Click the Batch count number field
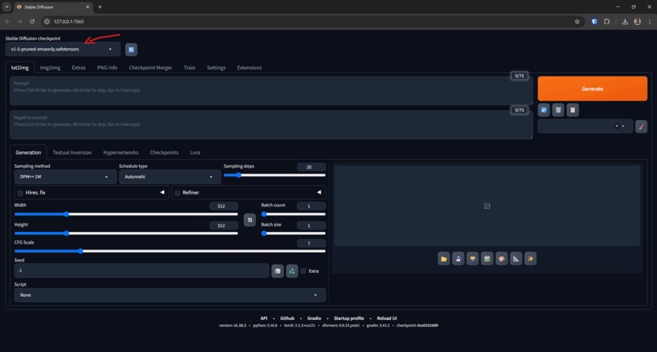Image resolution: width=657 pixels, height=352 pixels. 311,206
